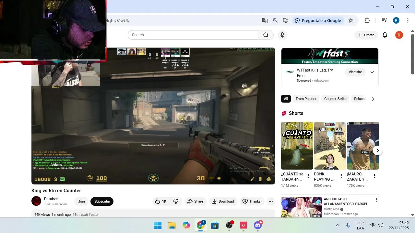The width and height of the screenshot is (415, 233).
Task: Start voice search with microphone icon
Action: pos(282,35)
